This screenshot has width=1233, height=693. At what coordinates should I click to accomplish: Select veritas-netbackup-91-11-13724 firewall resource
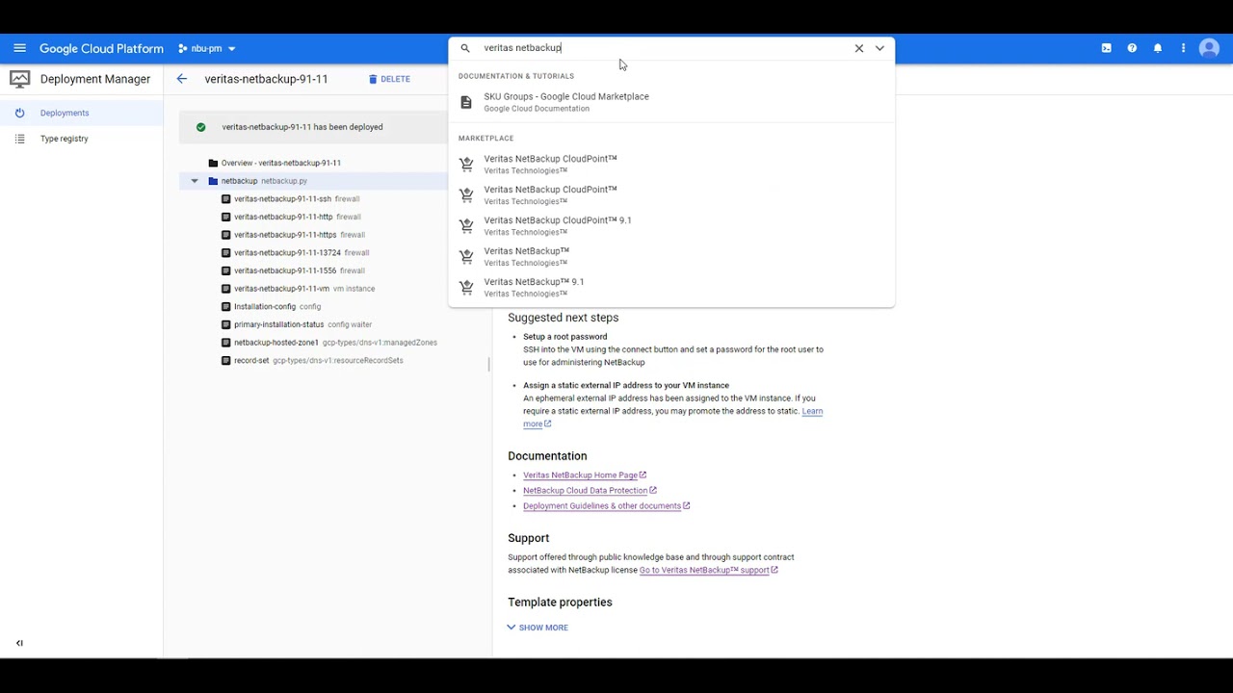point(296,253)
